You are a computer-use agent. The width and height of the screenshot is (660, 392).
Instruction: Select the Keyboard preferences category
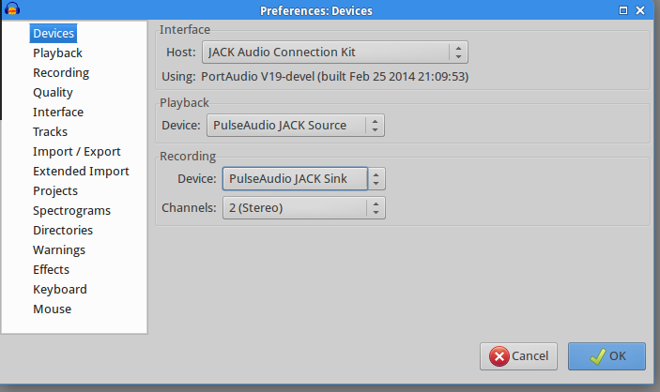(x=60, y=290)
